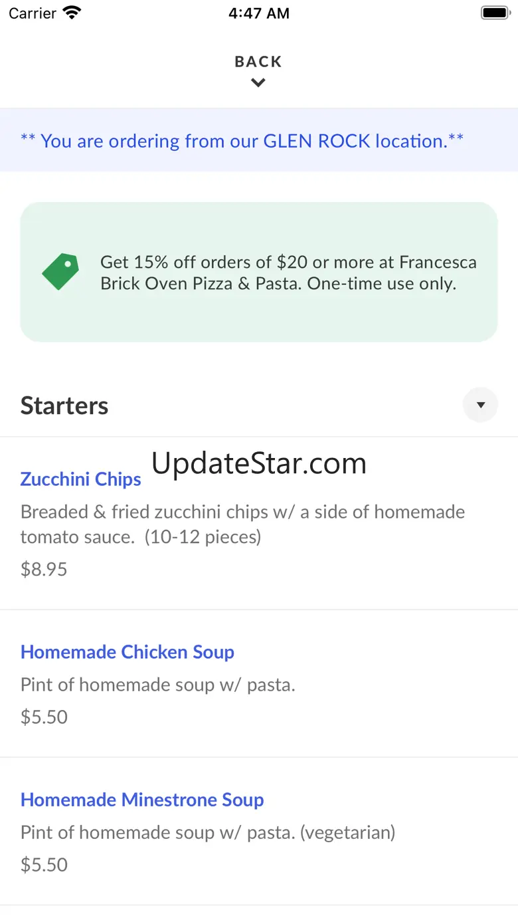
Task: Tap the battery indicator icon
Action: [494, 13]
